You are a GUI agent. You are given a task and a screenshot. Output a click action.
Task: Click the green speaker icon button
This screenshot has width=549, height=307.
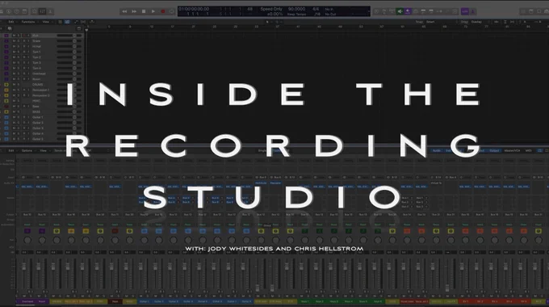pyautogui.click(x=400, y=11)
